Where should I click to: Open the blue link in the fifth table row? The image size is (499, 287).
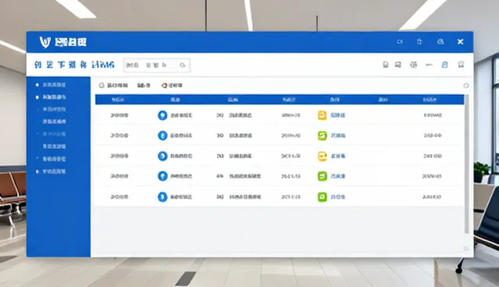[338, 197]
